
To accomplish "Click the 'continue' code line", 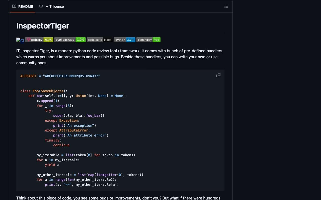I will [61, 145].
